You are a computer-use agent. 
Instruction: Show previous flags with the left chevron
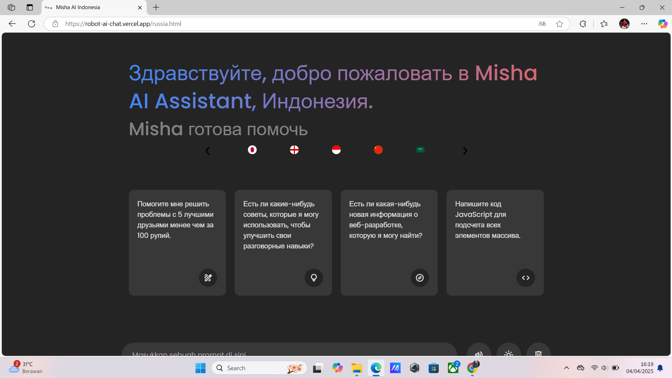click(x=208, y=151)
